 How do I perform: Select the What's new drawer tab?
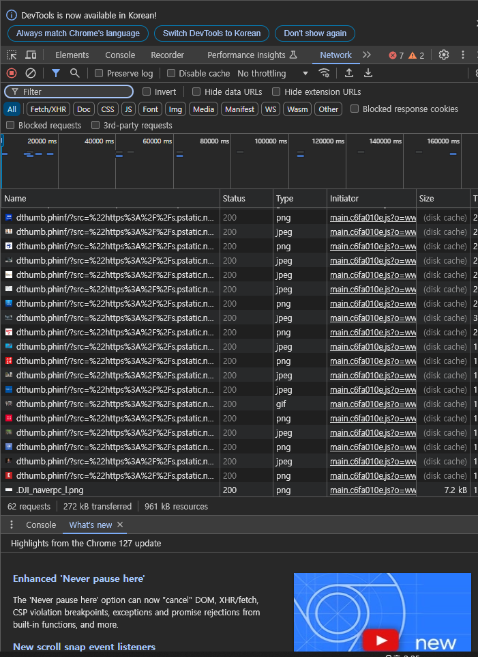(90, 525)
